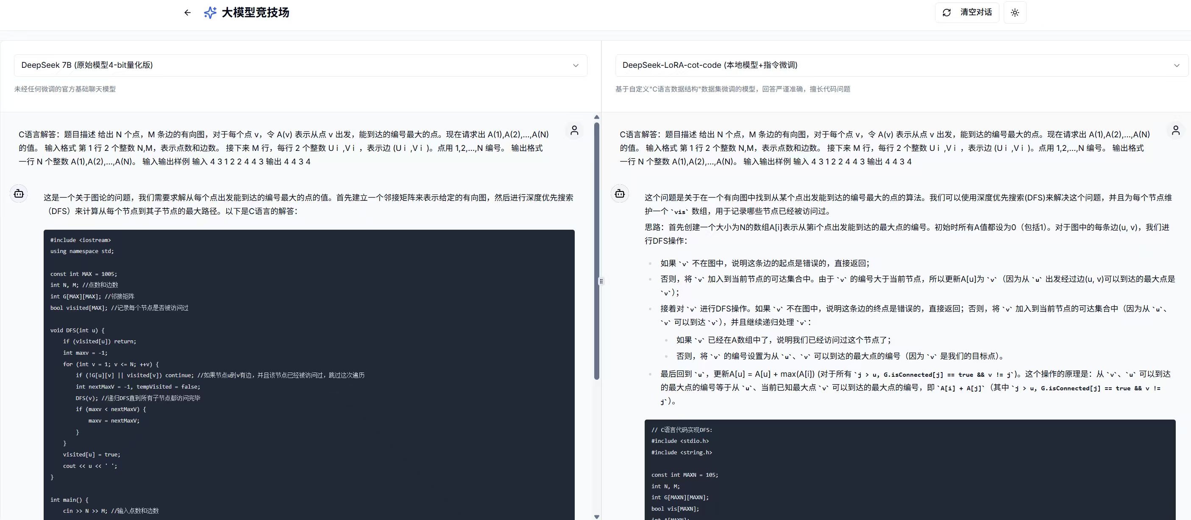Click the line const int MAXN = 105;
This screenshot has width=1191, height=520.
coord(685,475)
